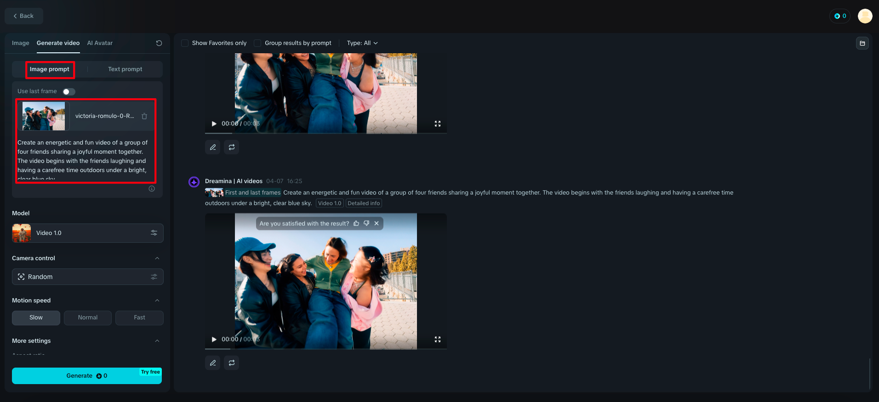Click the regenerate icon under the second video
The image size is (879, 402).
coord(232,363)
